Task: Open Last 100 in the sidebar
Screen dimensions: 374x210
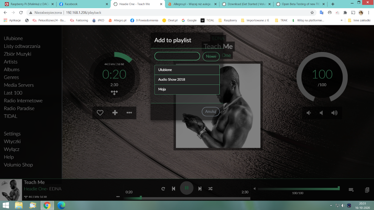Action: click(13, 93)
